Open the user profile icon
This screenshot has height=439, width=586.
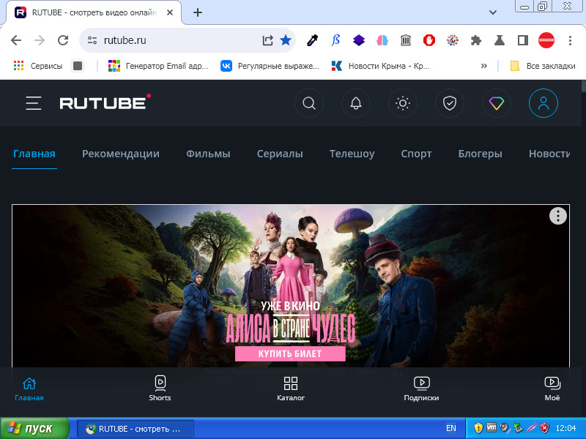tap(544, 103)
